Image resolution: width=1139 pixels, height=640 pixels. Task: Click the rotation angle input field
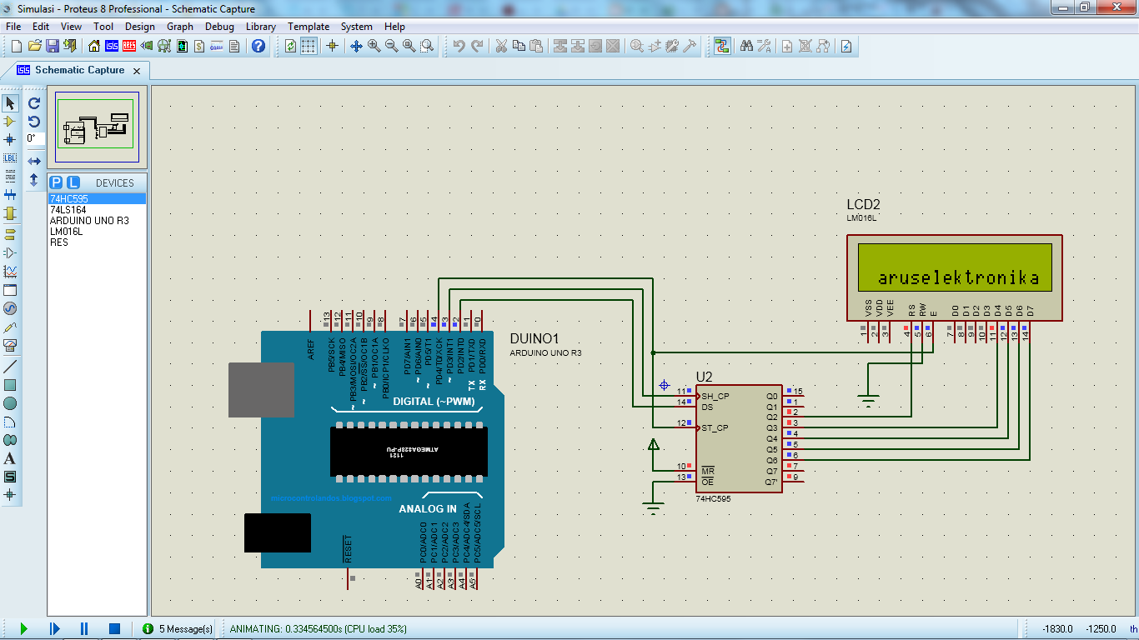click(35, 138)
